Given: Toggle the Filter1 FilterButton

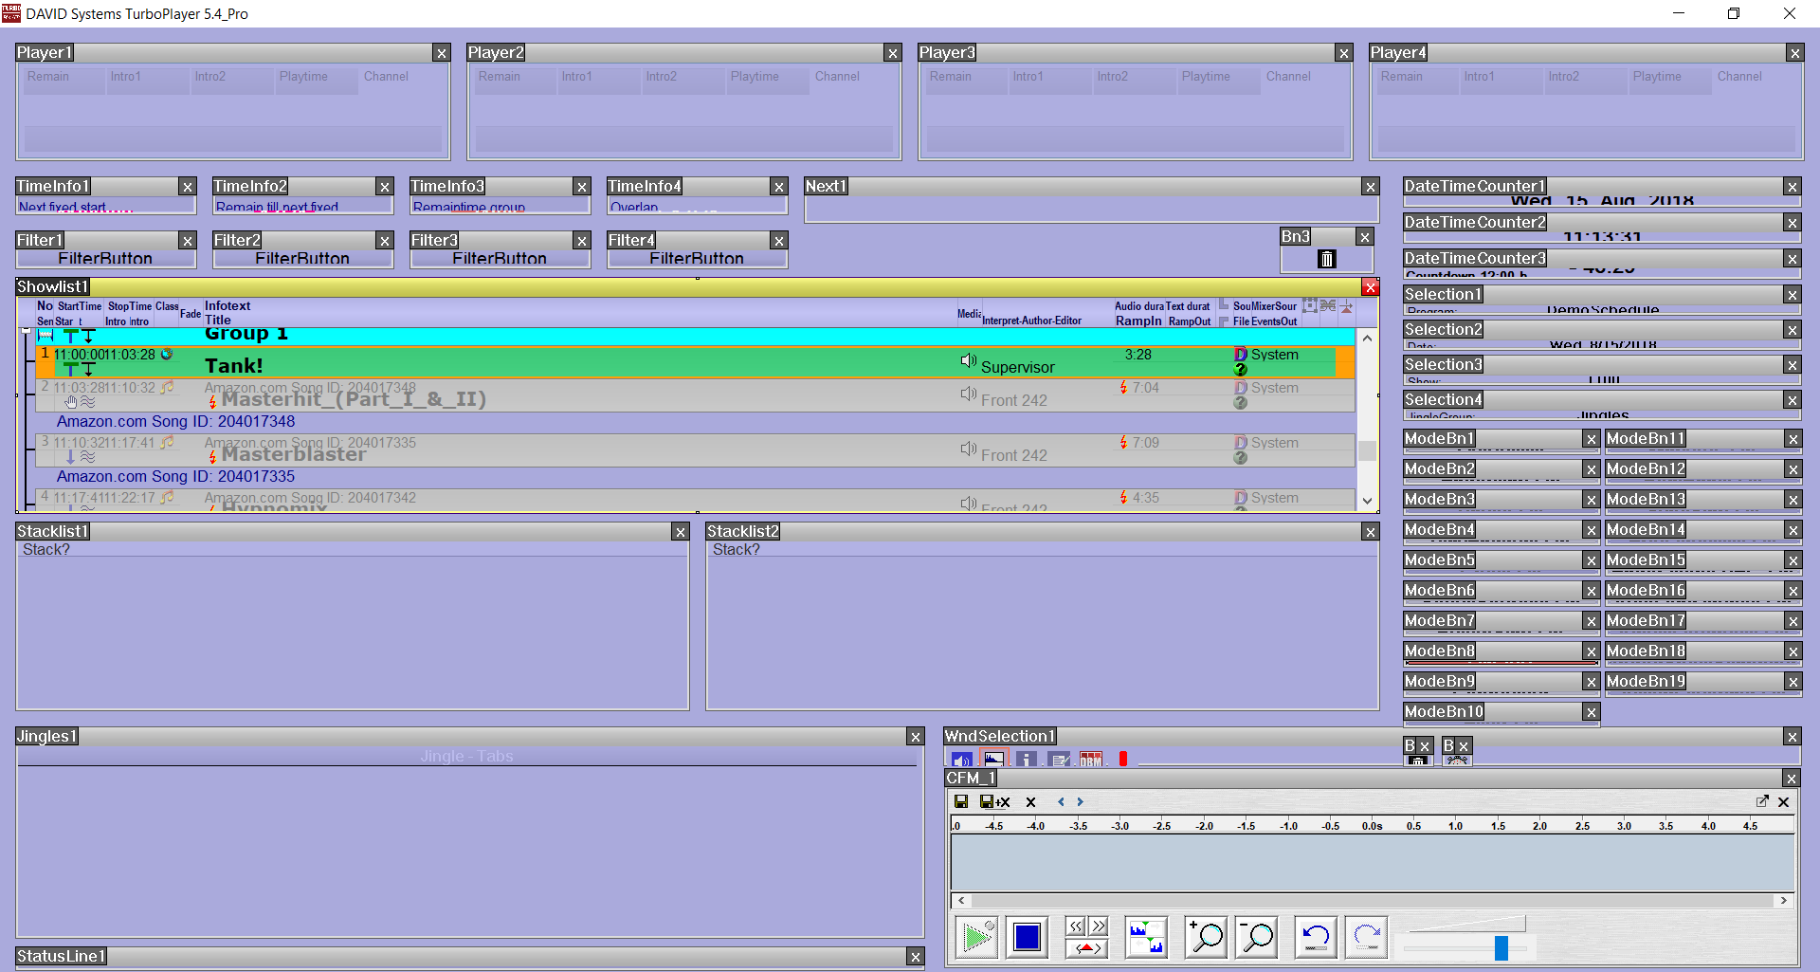Looking at the screenshot, I should pyautogui.click(x=105, y=259).
